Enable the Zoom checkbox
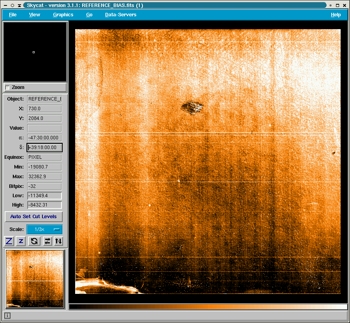Viewport: 350px width, 323px height. pos(7,87)
